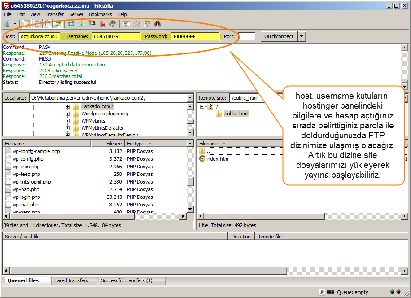Refresh the file and folder lists

[71, 24]
